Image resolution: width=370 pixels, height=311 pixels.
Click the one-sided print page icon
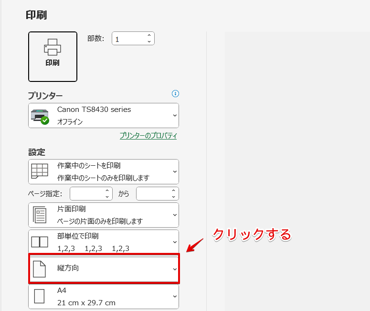click(40, 215)
